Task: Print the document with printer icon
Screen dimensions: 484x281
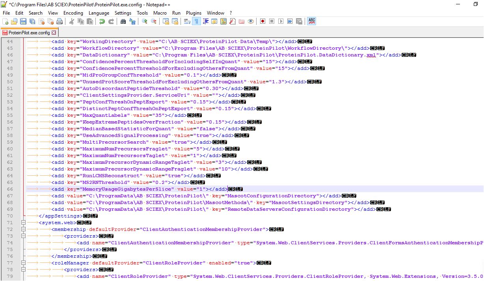Action: point(60,21)
